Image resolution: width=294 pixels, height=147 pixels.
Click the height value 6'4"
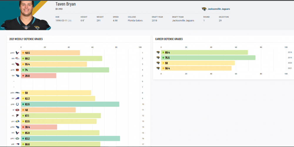[x=83, y=21]
